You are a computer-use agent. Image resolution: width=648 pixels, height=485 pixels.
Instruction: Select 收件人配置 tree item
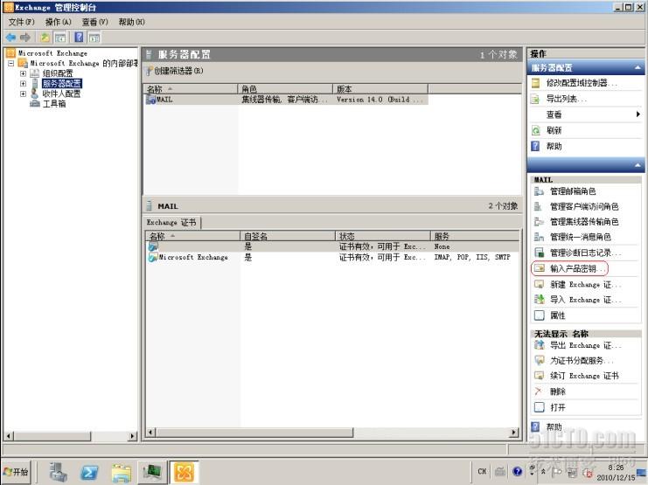pyautogui.click(x=61, y=94)
